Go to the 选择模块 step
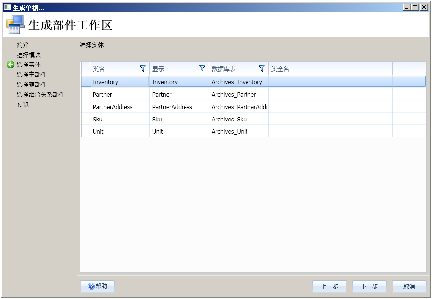The width and height of the screenshot is (432, 299). tap(29, 55)
